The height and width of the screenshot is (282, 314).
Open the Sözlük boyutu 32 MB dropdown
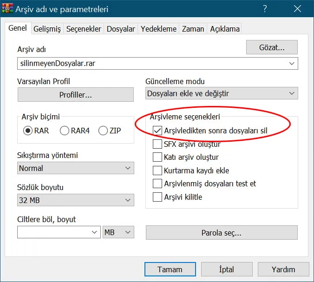[x=76, y=200]
